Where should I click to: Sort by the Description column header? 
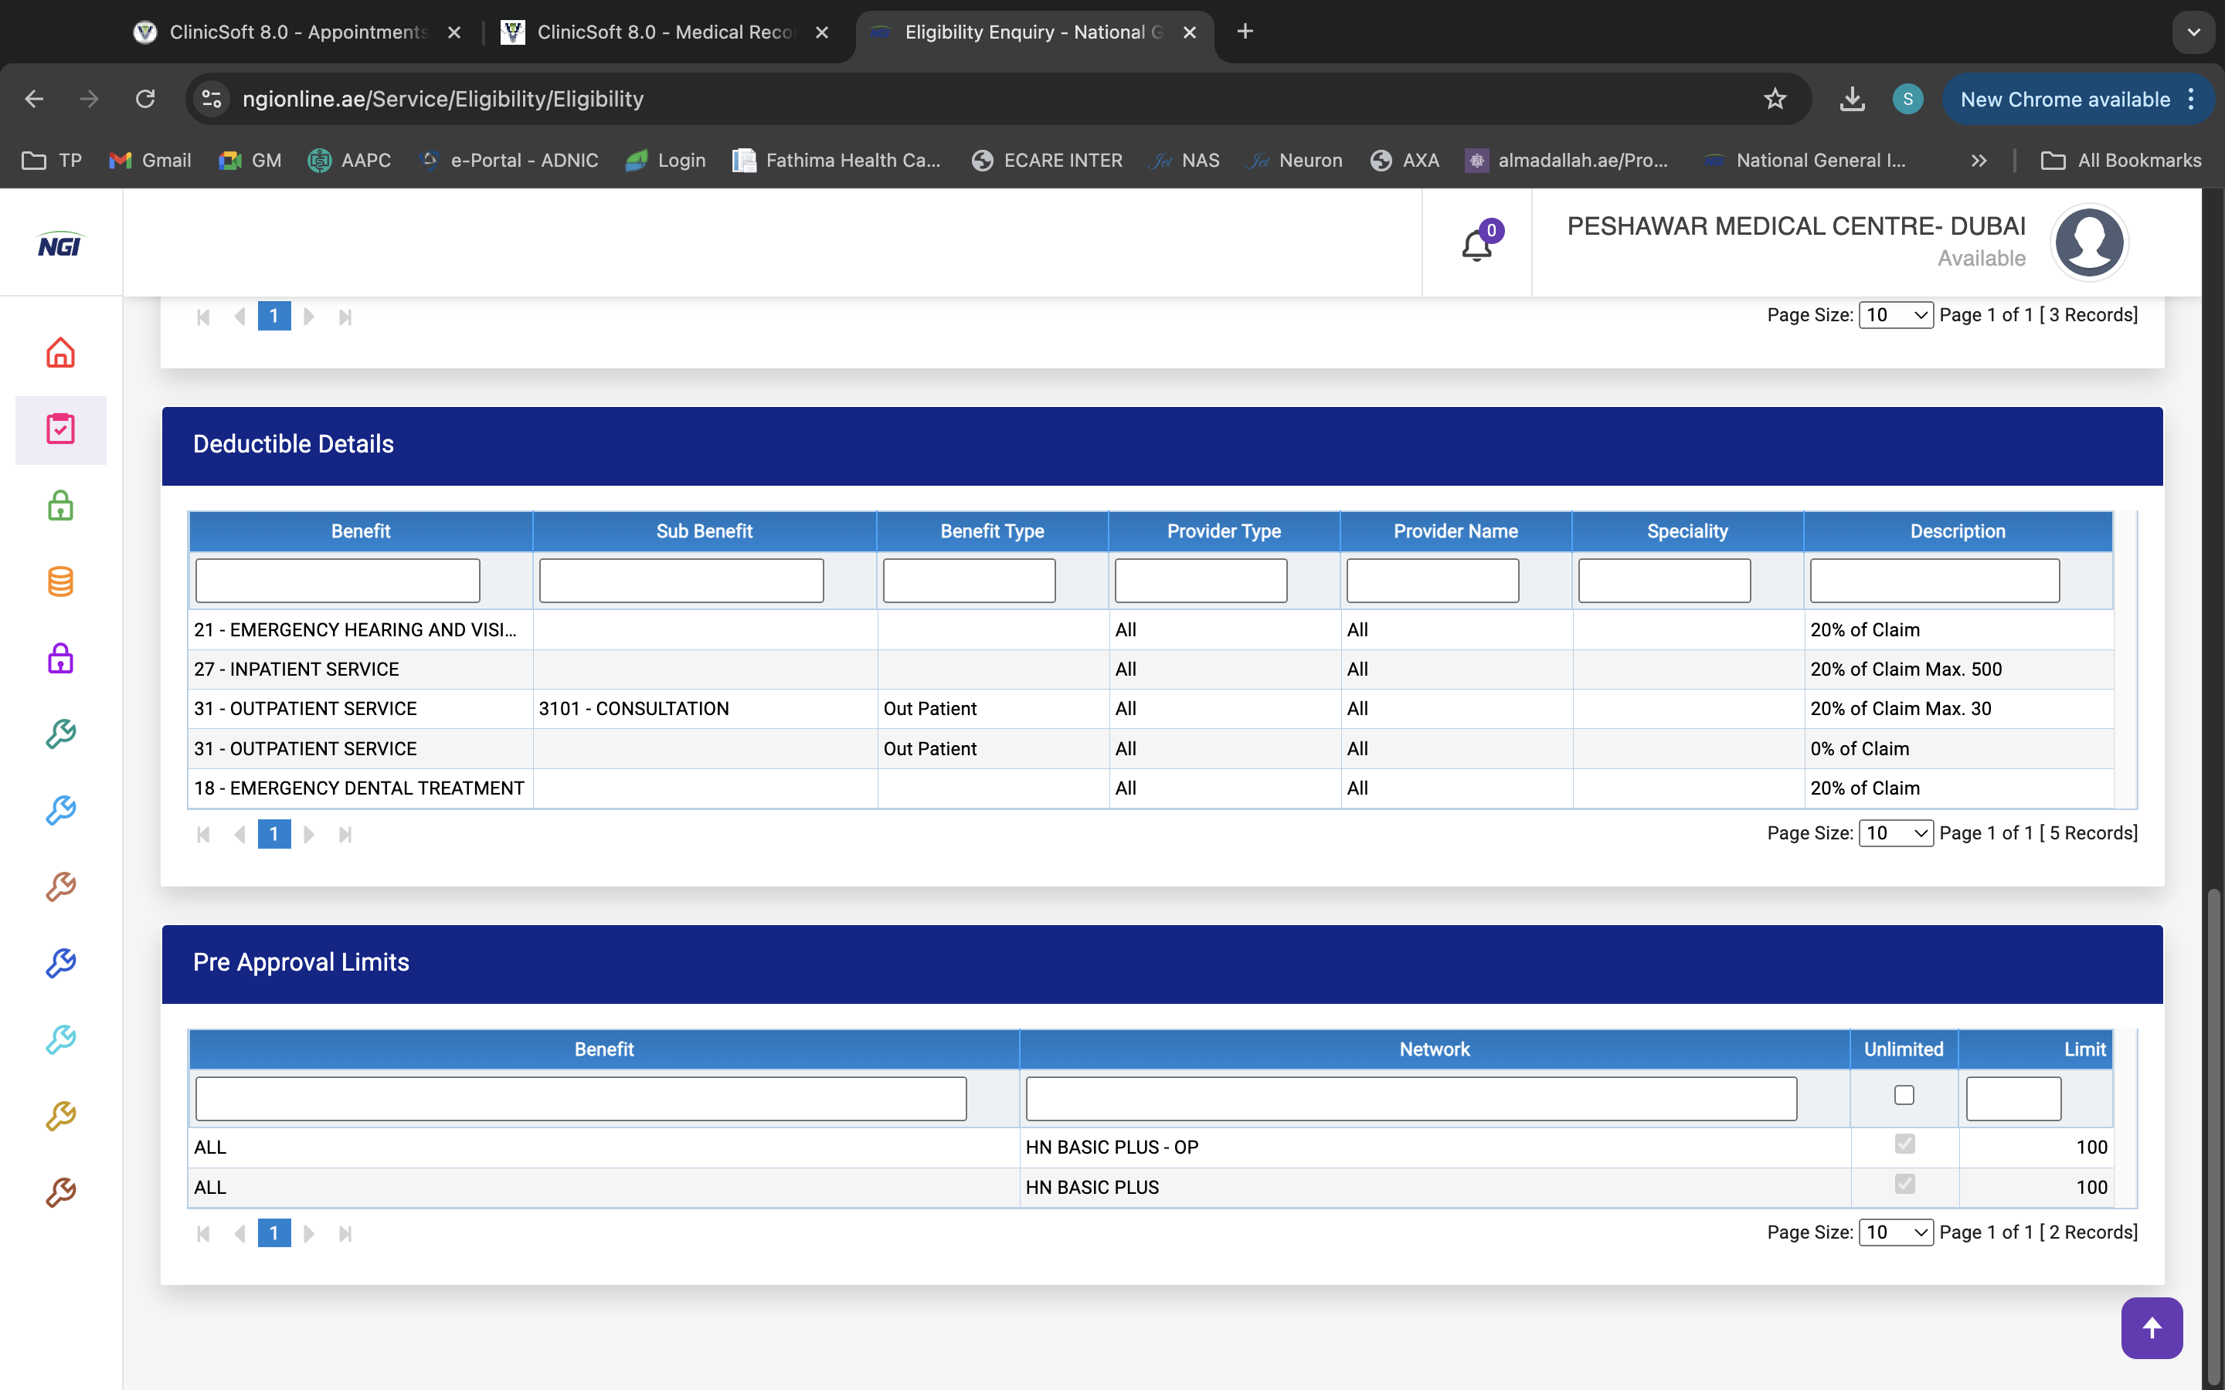[1956, 531]
